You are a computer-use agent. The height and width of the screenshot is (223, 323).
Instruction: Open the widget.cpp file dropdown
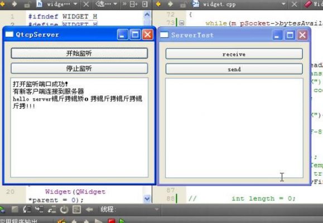tap(283, 4)
